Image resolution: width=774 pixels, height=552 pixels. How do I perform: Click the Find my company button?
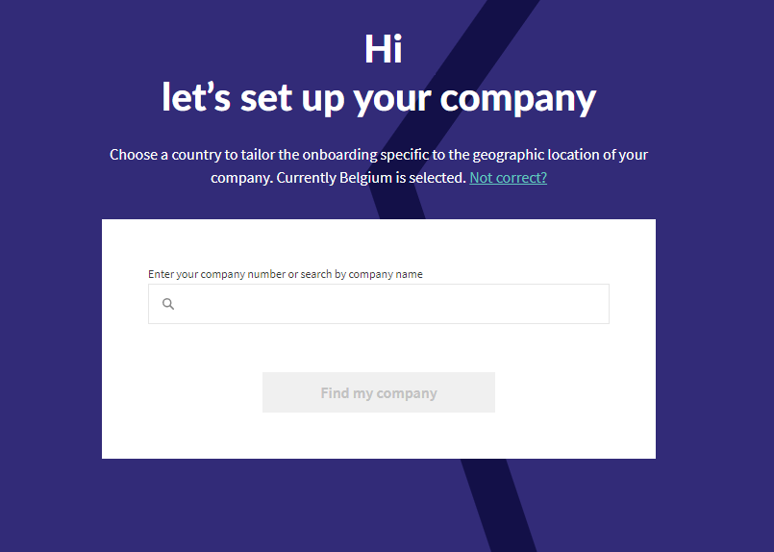pyautogui.click(x=379, y=392)
